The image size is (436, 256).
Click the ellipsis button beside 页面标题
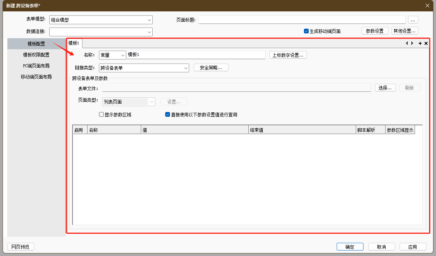point(413,20)
